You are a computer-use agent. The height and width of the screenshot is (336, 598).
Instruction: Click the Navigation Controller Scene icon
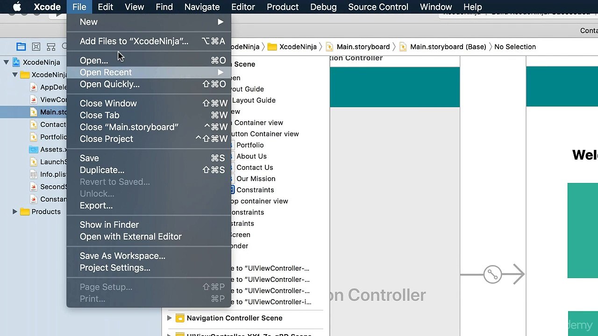point(180,318)
